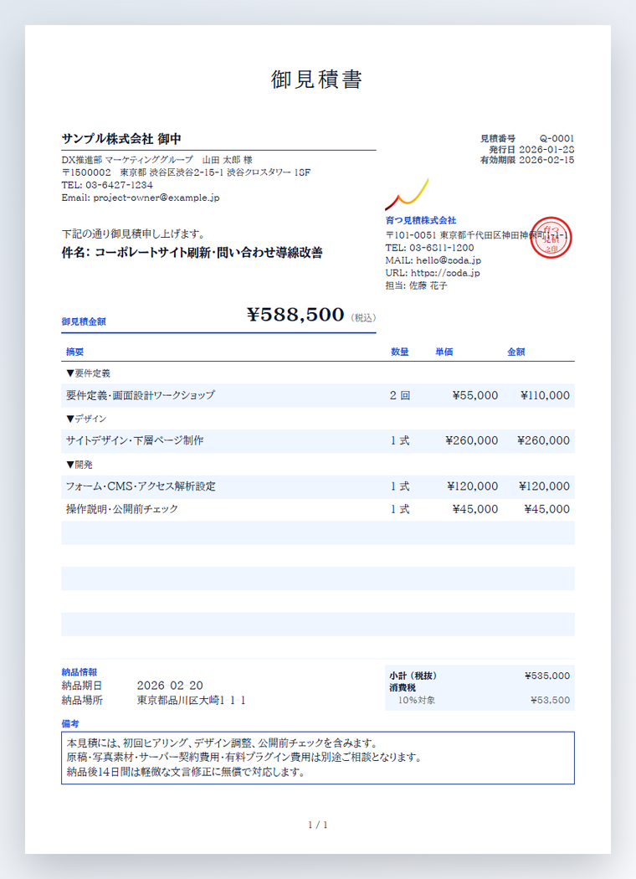Click the hello@soda.jp mail address

coord(449,260)
